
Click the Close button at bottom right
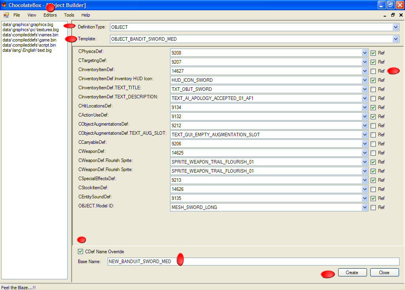tap(384, 273)
